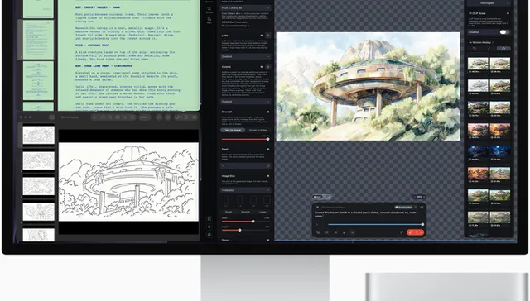Click the blue slider in the prompt box
This screenshot has height=301, width=530.
[x=375, y=224]
